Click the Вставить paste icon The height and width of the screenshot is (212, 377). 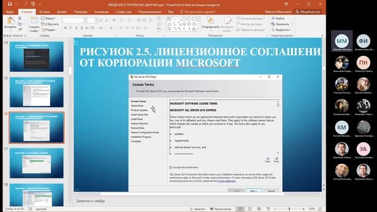[x=11, y=21]
